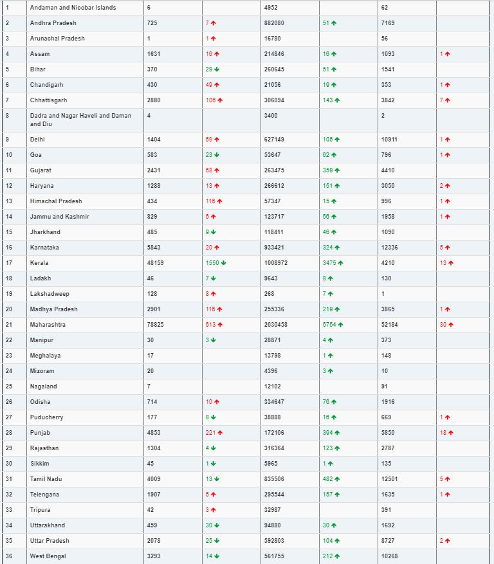Click serial number 36 for West Bengal
The image size is (494, 564).
point(9,556)
